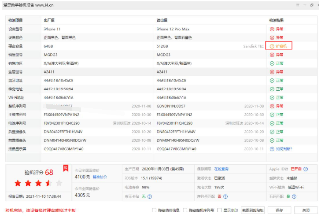Select the 512GB read capacity cell
The width and height of the screenshot is (321, 218).
click(x=162, y=46)
